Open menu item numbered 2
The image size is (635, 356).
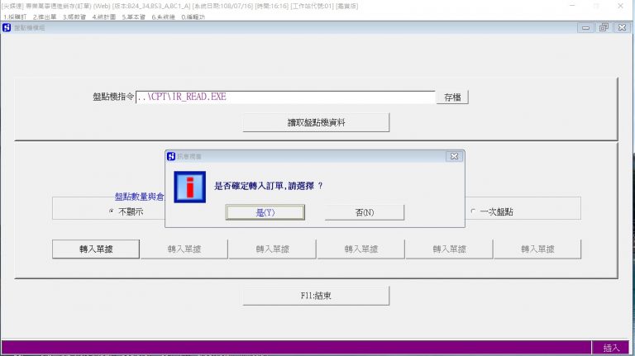tap(45, 17)
